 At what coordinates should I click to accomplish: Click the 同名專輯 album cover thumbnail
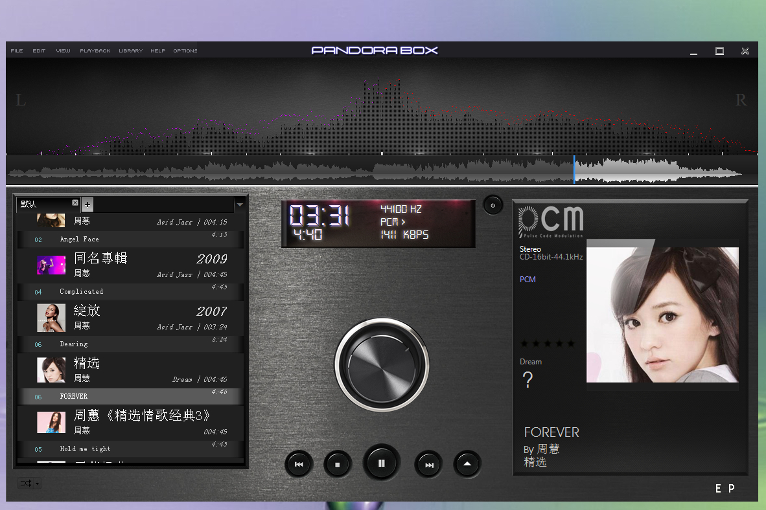51,265
